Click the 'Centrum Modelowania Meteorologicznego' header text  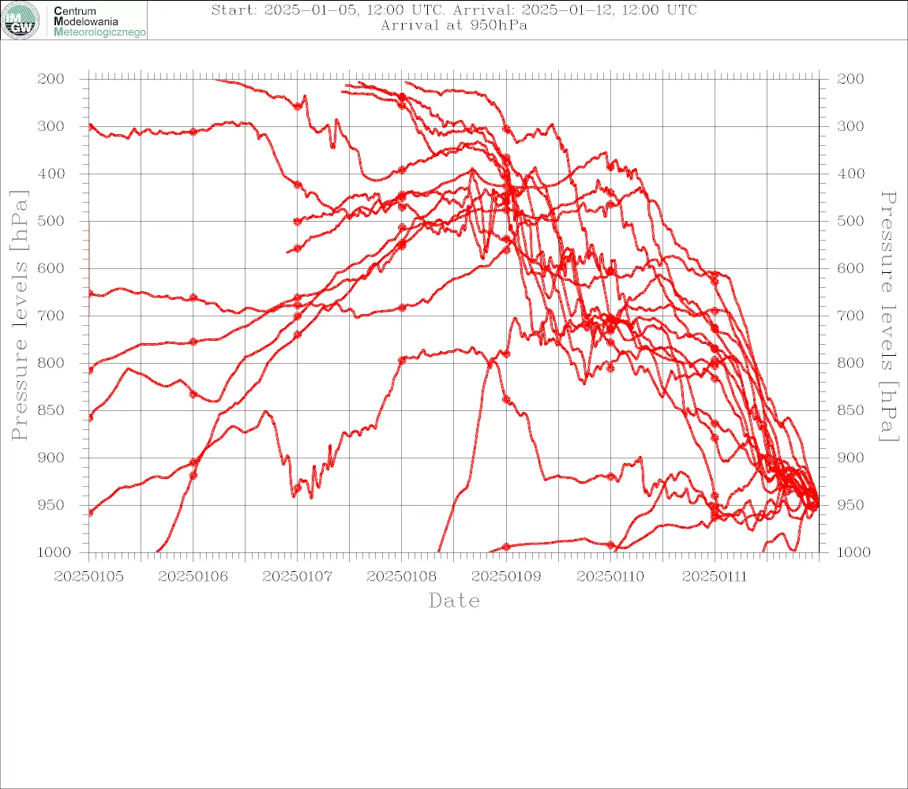pyautogui.click(x=99, y=21)
